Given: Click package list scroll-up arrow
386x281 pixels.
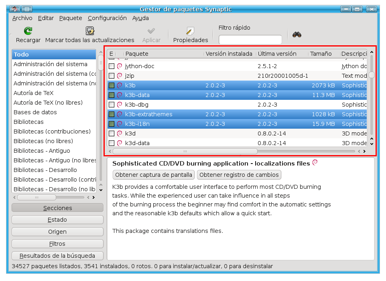Looking at the screenshot, I should (372, 52).
